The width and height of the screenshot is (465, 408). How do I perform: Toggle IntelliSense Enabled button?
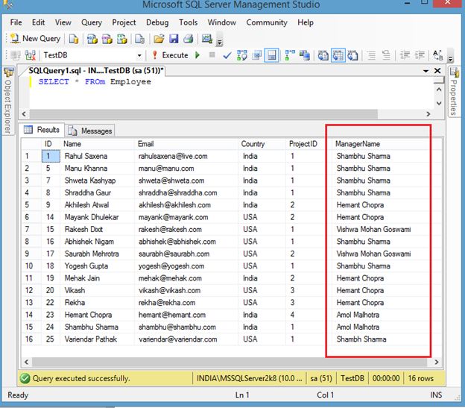pos(272,55)
